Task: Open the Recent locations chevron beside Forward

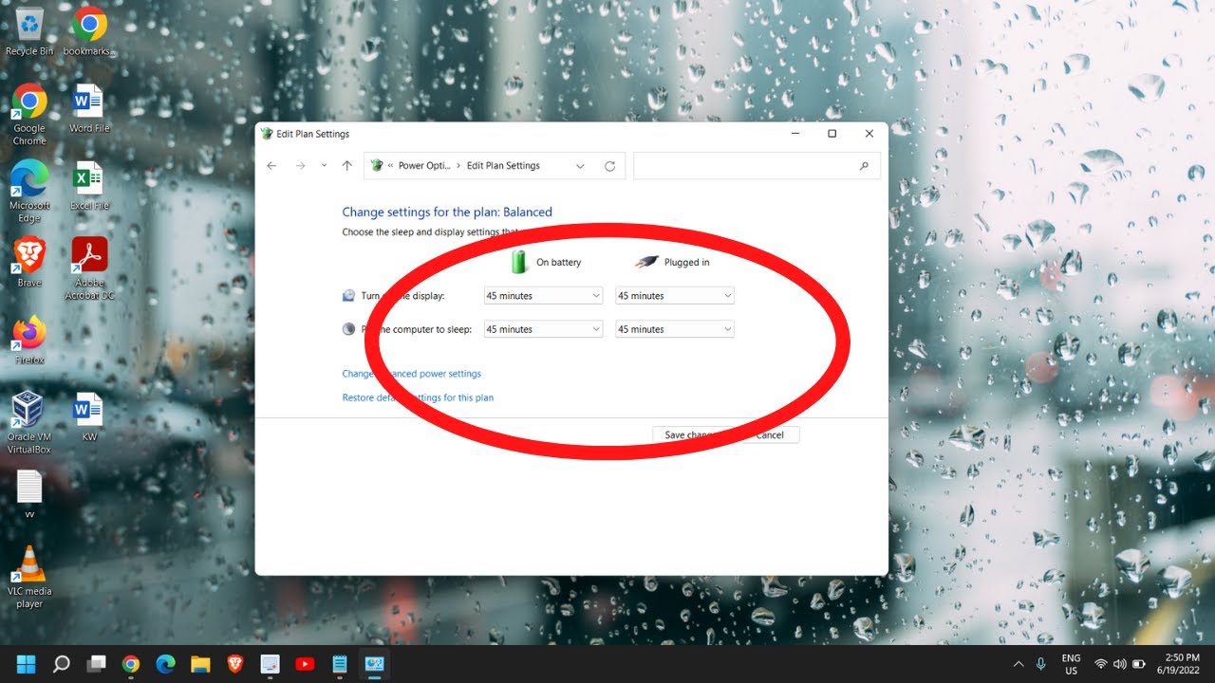Action: click(324, 166)
